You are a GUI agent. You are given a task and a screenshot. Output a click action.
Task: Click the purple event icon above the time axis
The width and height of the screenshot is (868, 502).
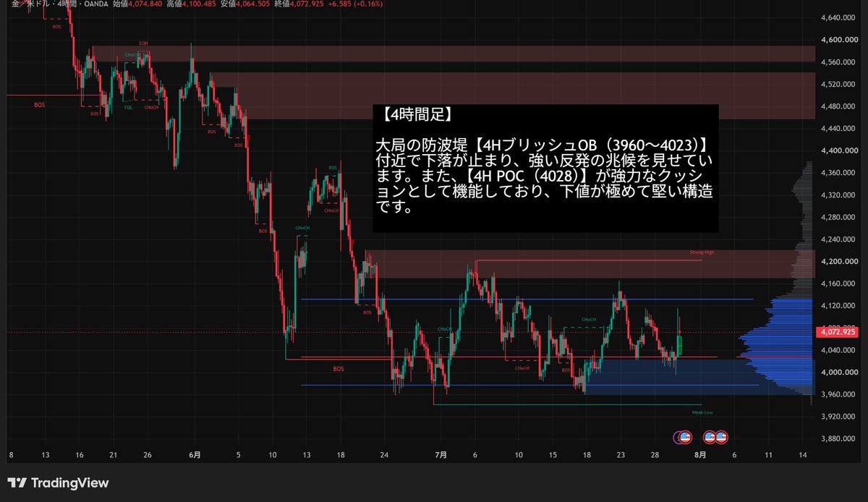[x=678, y=437]
